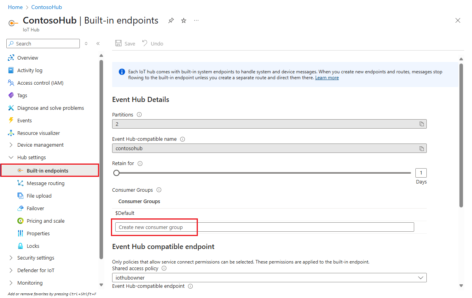Copy the Event Hub-compatible name
The image size is (472, 298).
tap(421, 148)
